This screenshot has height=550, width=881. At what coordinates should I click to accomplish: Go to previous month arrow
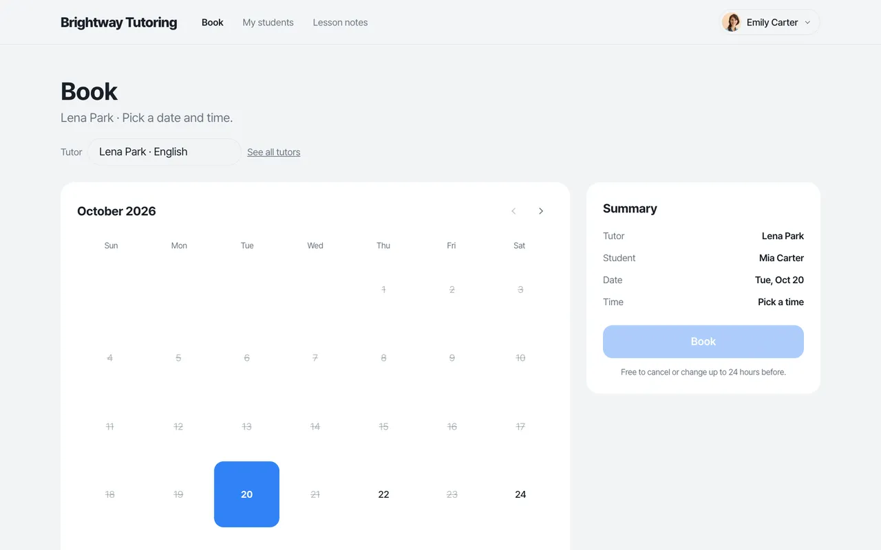click(x=513, y=211)
